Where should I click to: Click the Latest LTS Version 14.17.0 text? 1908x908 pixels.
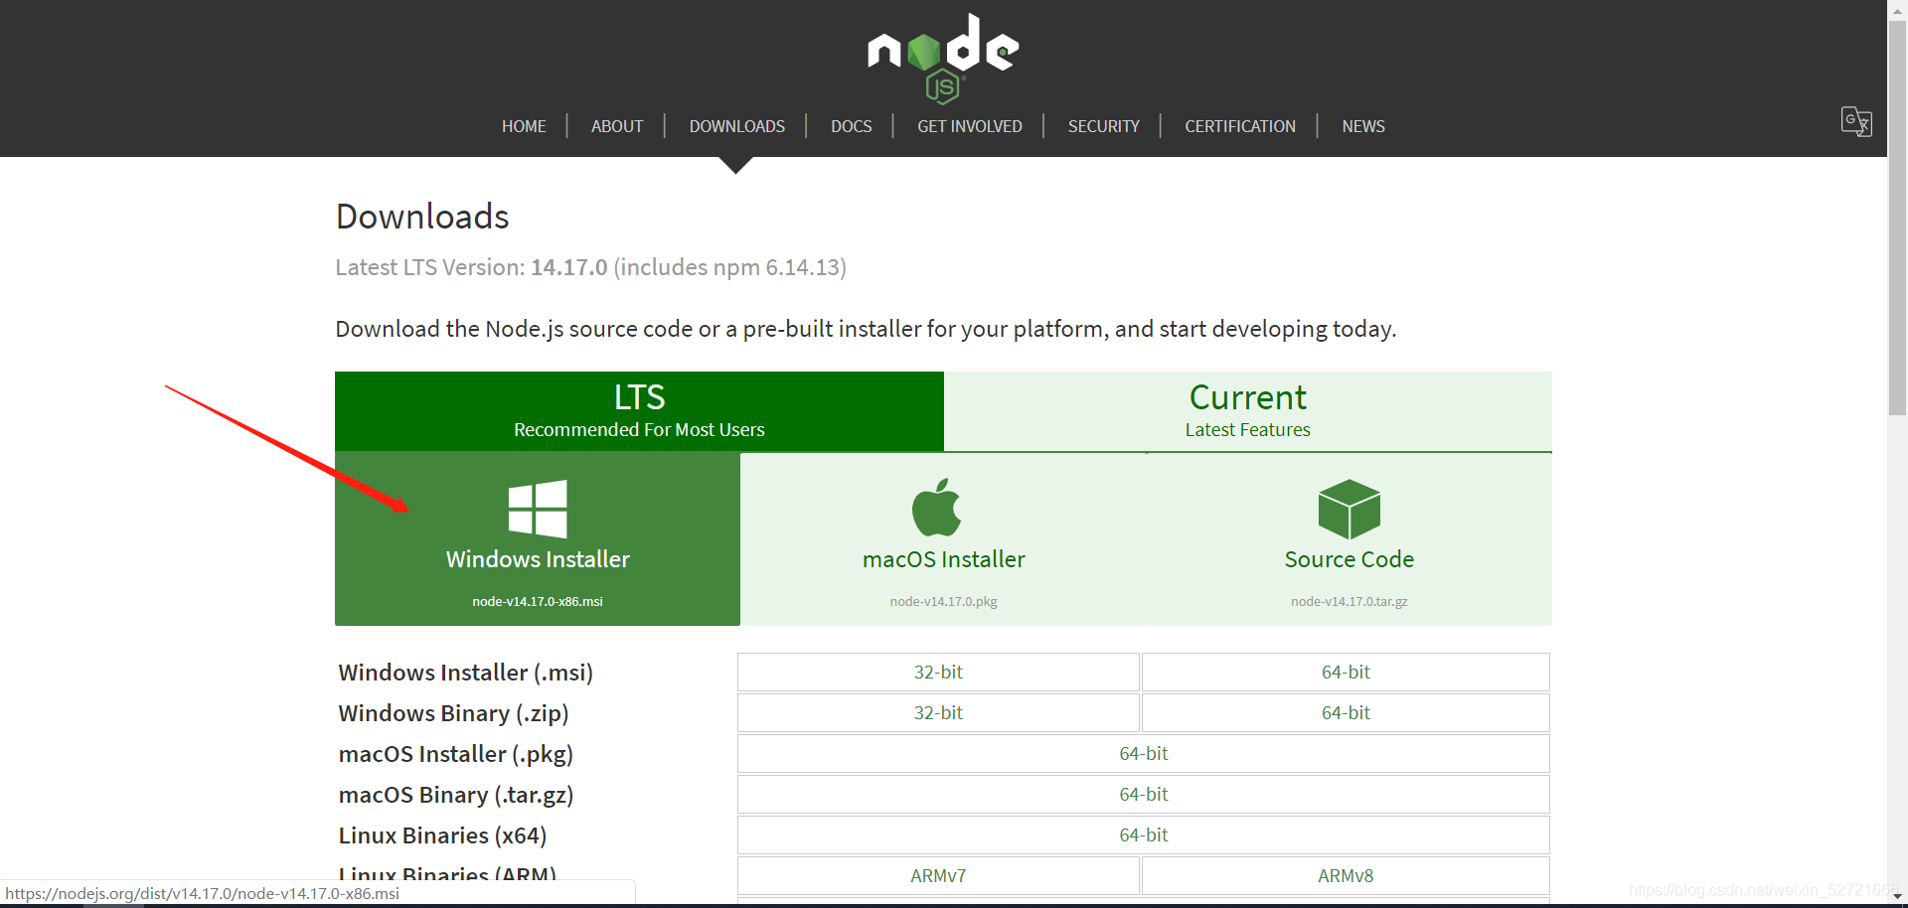tap(590, 267)
